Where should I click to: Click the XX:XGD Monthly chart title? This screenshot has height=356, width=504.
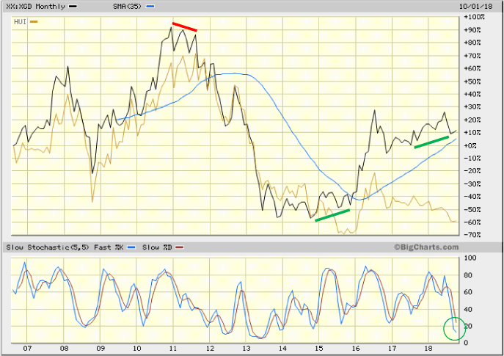click(34, 6)
